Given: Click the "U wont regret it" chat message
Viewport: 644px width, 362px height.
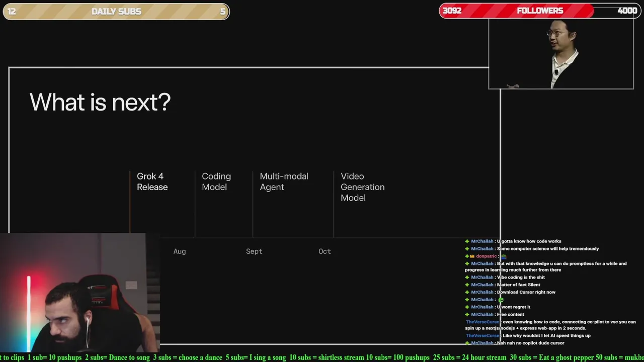Looking at the screenshot, I should [514, 307].
